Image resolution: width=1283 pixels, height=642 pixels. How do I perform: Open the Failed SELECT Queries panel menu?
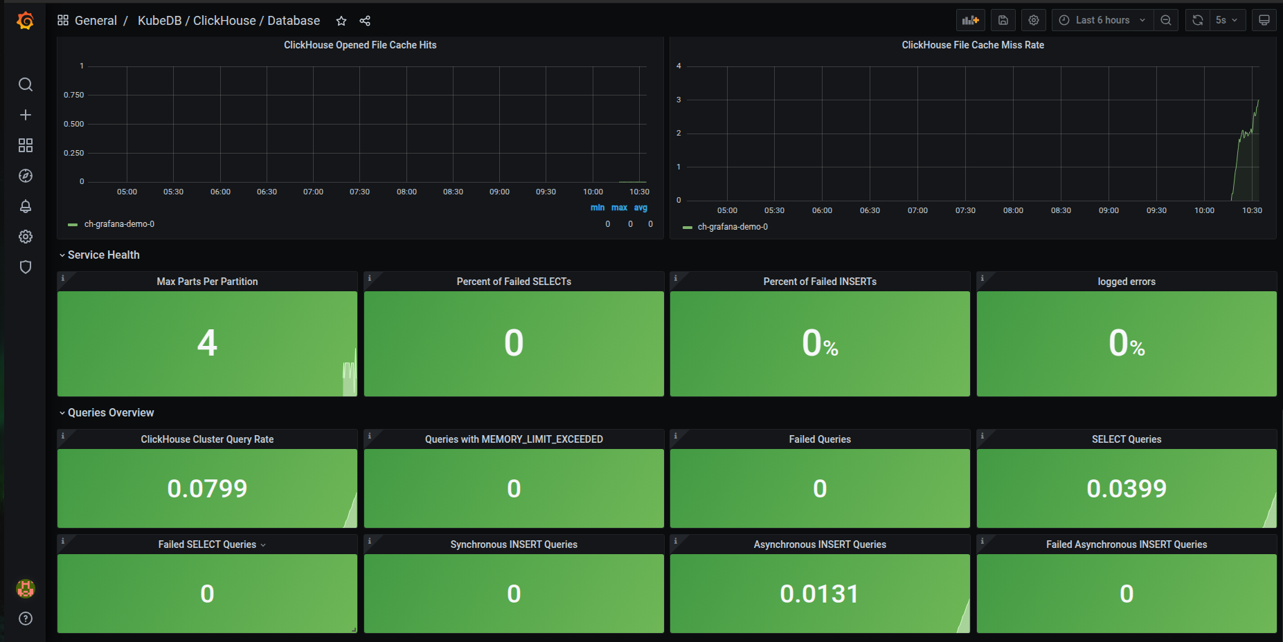click(x=212, y=544)
